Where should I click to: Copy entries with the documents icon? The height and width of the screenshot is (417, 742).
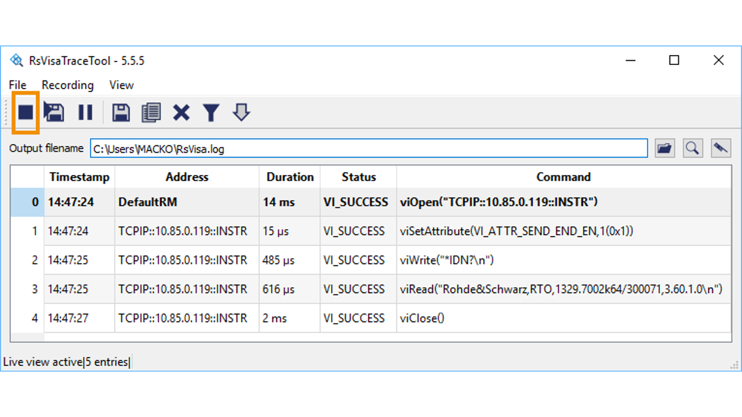pos(151,112)
